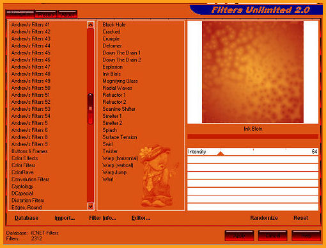The width and height of the screenshot is (326, 248).
Task: Click the category list scrollbar thumb
Action: (x=91, y=109)
